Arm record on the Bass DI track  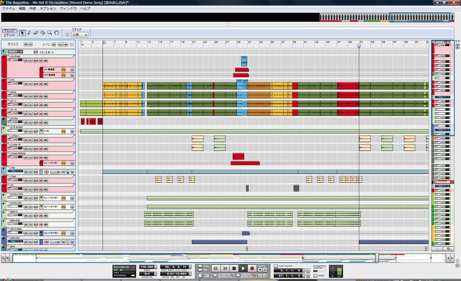[41, 215]
